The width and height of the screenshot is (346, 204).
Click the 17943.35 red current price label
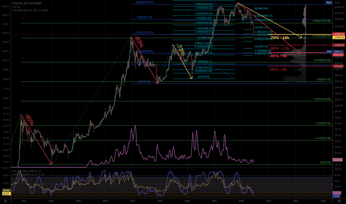pos(339,34)
